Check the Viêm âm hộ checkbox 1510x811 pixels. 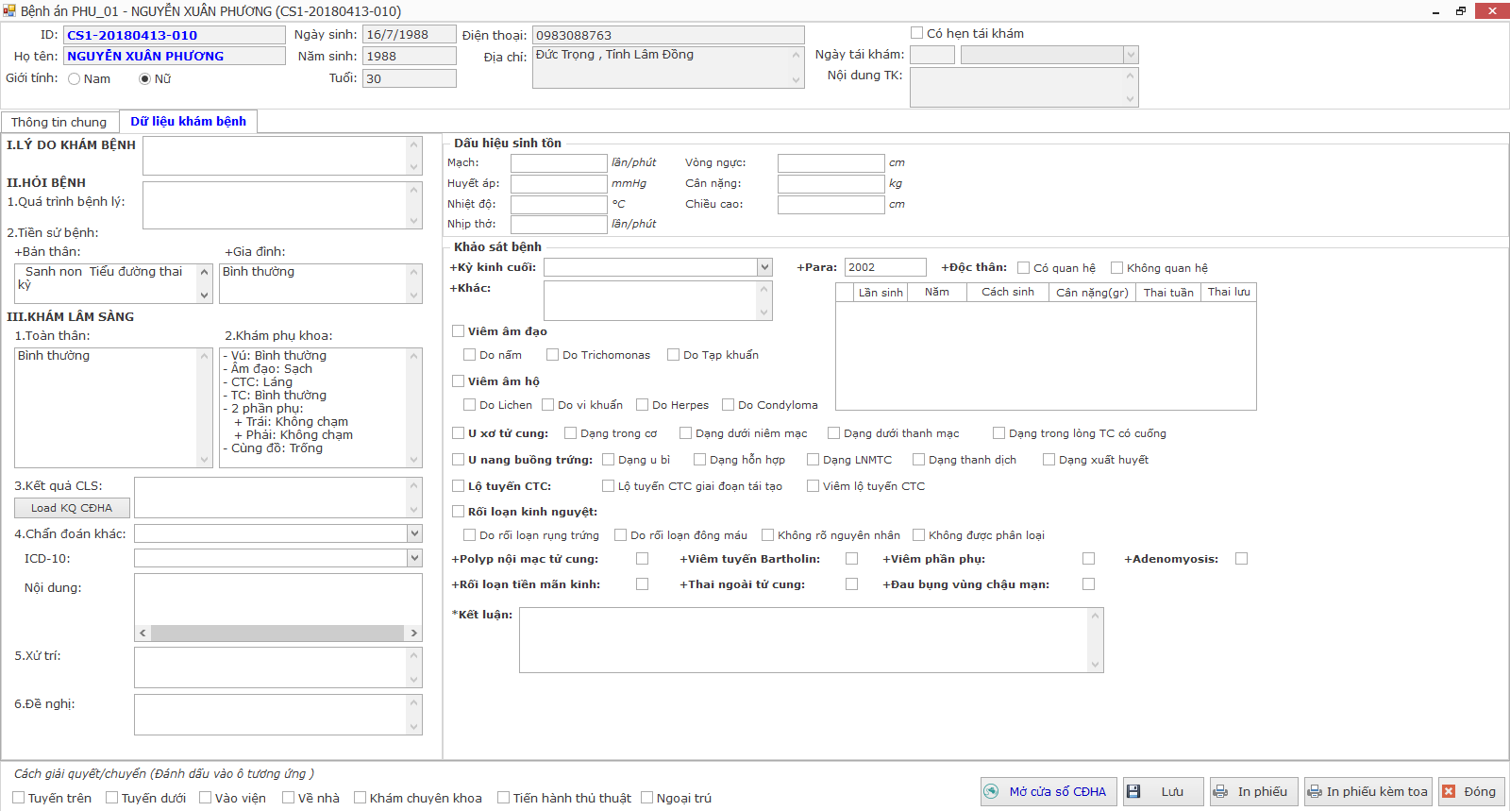[458, 380]
